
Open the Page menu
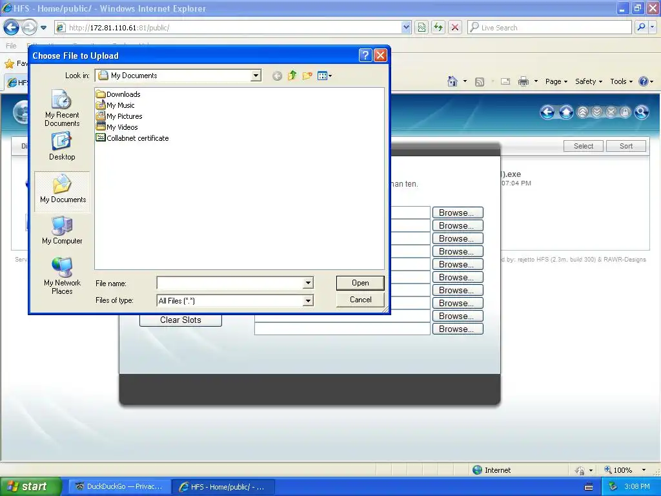pyautogui.click(x=556, y=81)
